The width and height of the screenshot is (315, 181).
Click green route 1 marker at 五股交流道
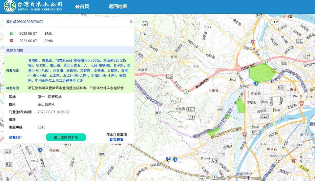coord(268,62)
